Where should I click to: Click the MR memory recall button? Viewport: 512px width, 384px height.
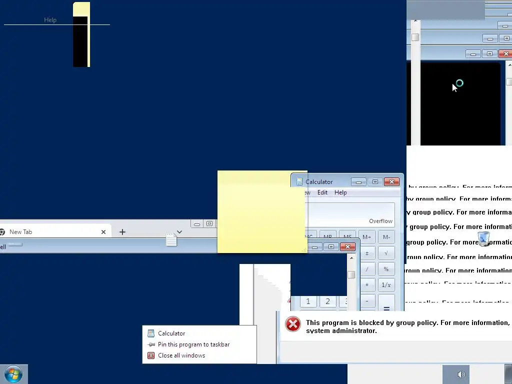pos(327,236)
